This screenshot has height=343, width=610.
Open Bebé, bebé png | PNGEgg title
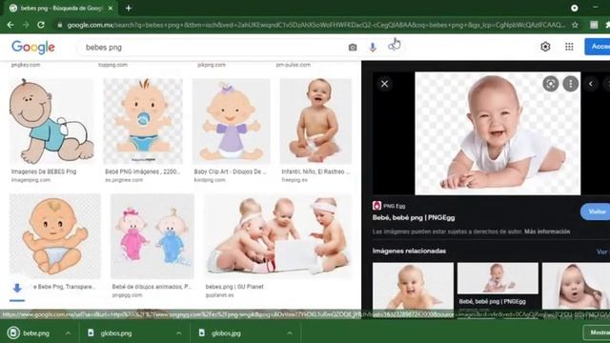(x=414, y=218)
